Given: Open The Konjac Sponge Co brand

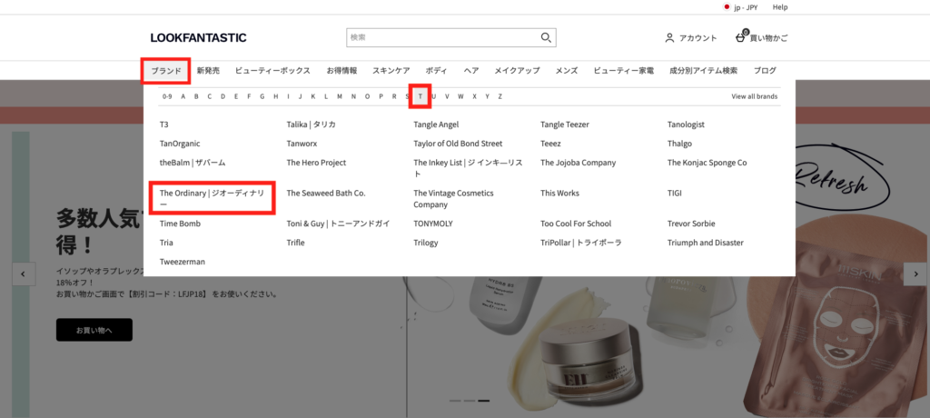Looking at the screenshot, I should 707,163.
